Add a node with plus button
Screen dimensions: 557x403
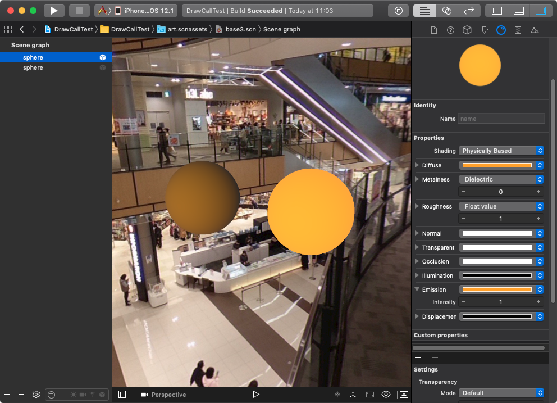click(7, 395)
